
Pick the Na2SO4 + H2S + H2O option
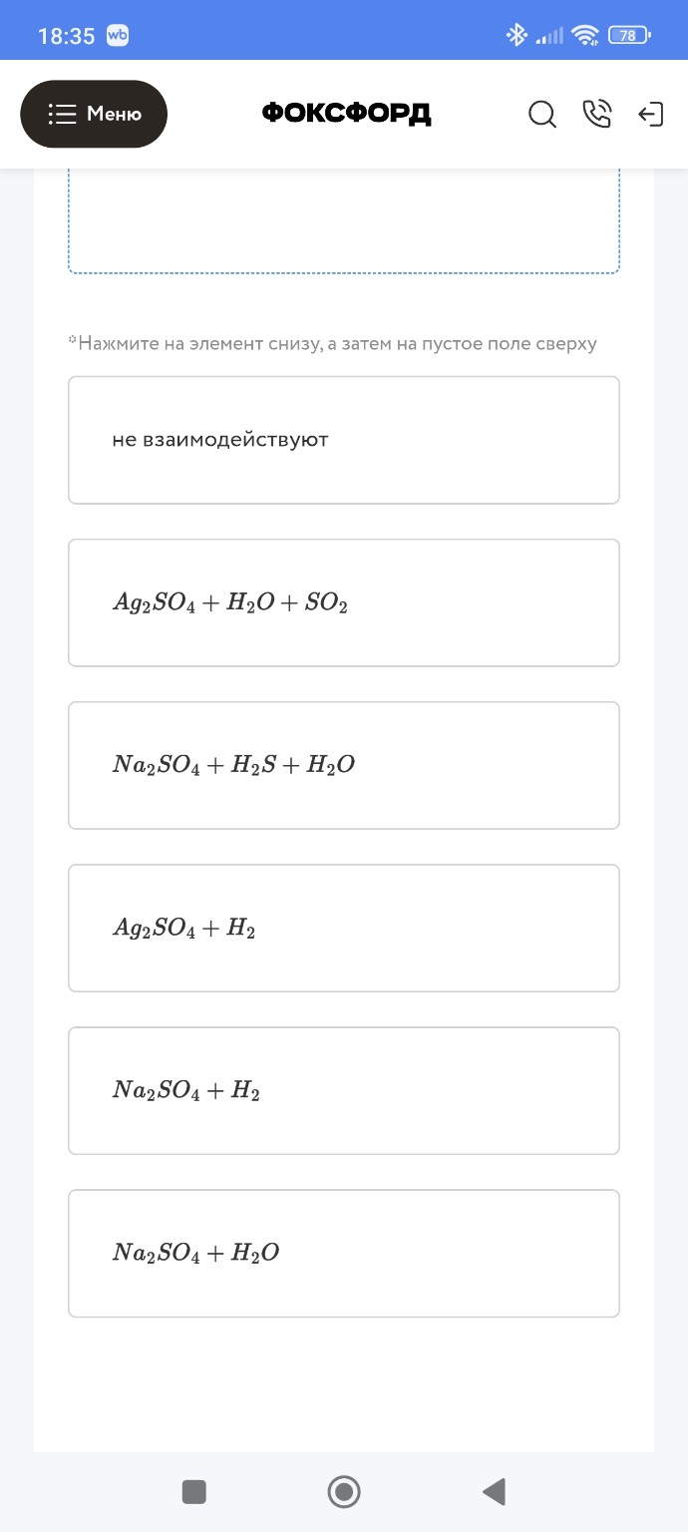pos(344,765)
